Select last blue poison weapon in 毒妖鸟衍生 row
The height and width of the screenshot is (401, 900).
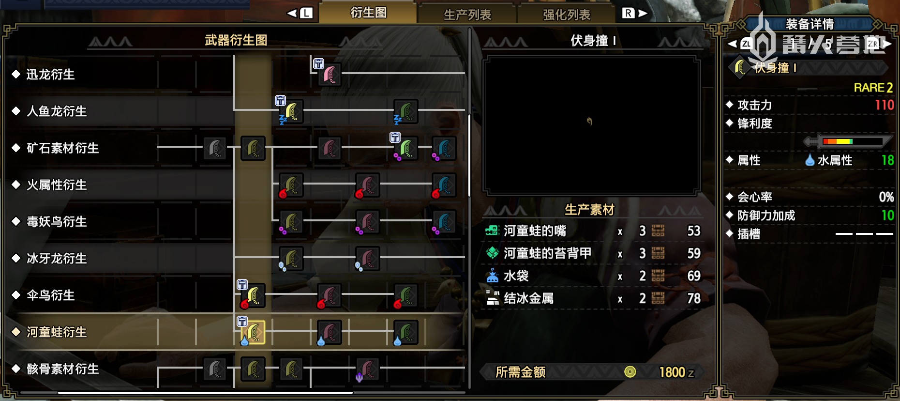tap(444, 222)
